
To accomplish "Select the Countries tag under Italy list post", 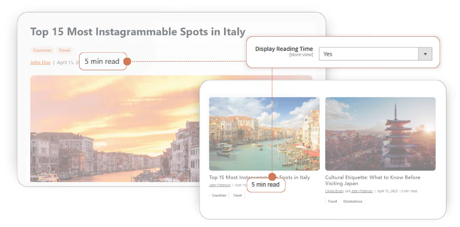I will click(219, 196).
